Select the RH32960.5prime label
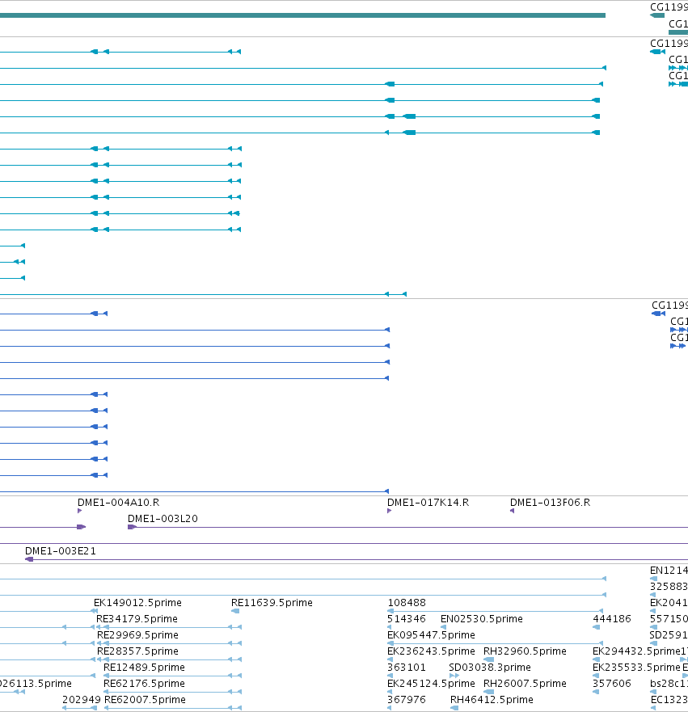This screenshot has height=712, width=688. pyautogui.click(x=525, y=651)
